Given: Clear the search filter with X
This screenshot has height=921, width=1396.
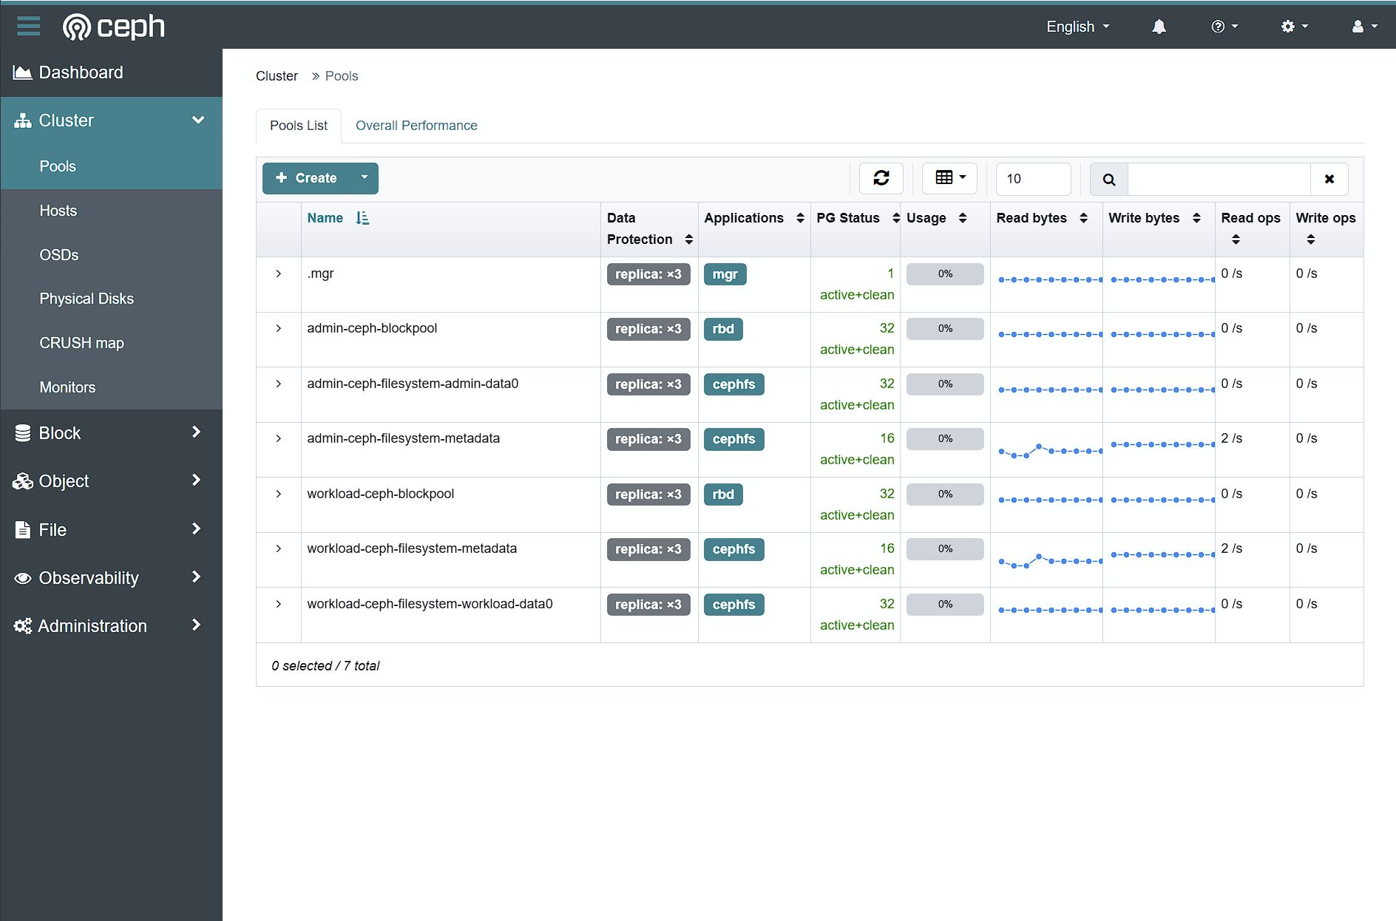Looking at the screenshot, I should coord(1329,179).
